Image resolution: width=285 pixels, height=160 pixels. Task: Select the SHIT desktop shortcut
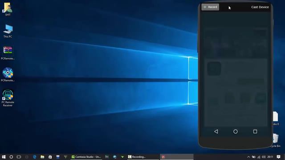(8, 9)
